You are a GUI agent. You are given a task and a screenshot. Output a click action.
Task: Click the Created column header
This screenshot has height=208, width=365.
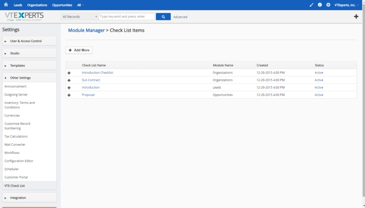tap(262, 65)
